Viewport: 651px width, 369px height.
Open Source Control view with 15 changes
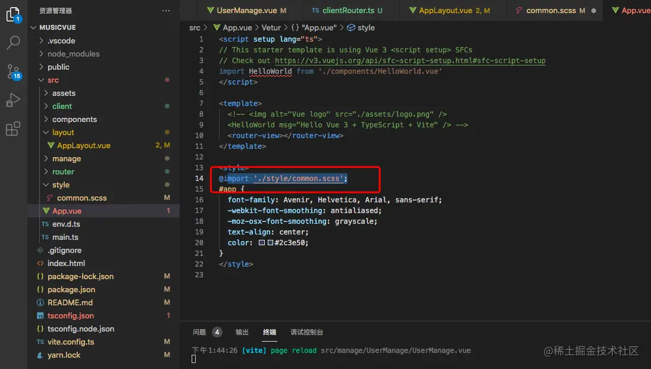pyautogui.click(x=13, y=71)
